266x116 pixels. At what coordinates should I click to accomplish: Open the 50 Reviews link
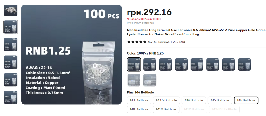point(161,42)
